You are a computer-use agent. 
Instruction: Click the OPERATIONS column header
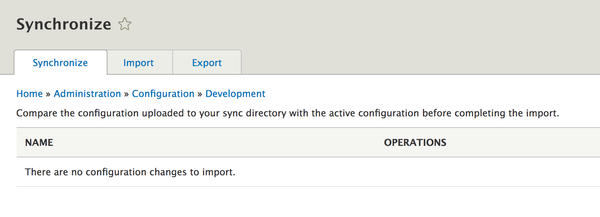click(415, 143)
